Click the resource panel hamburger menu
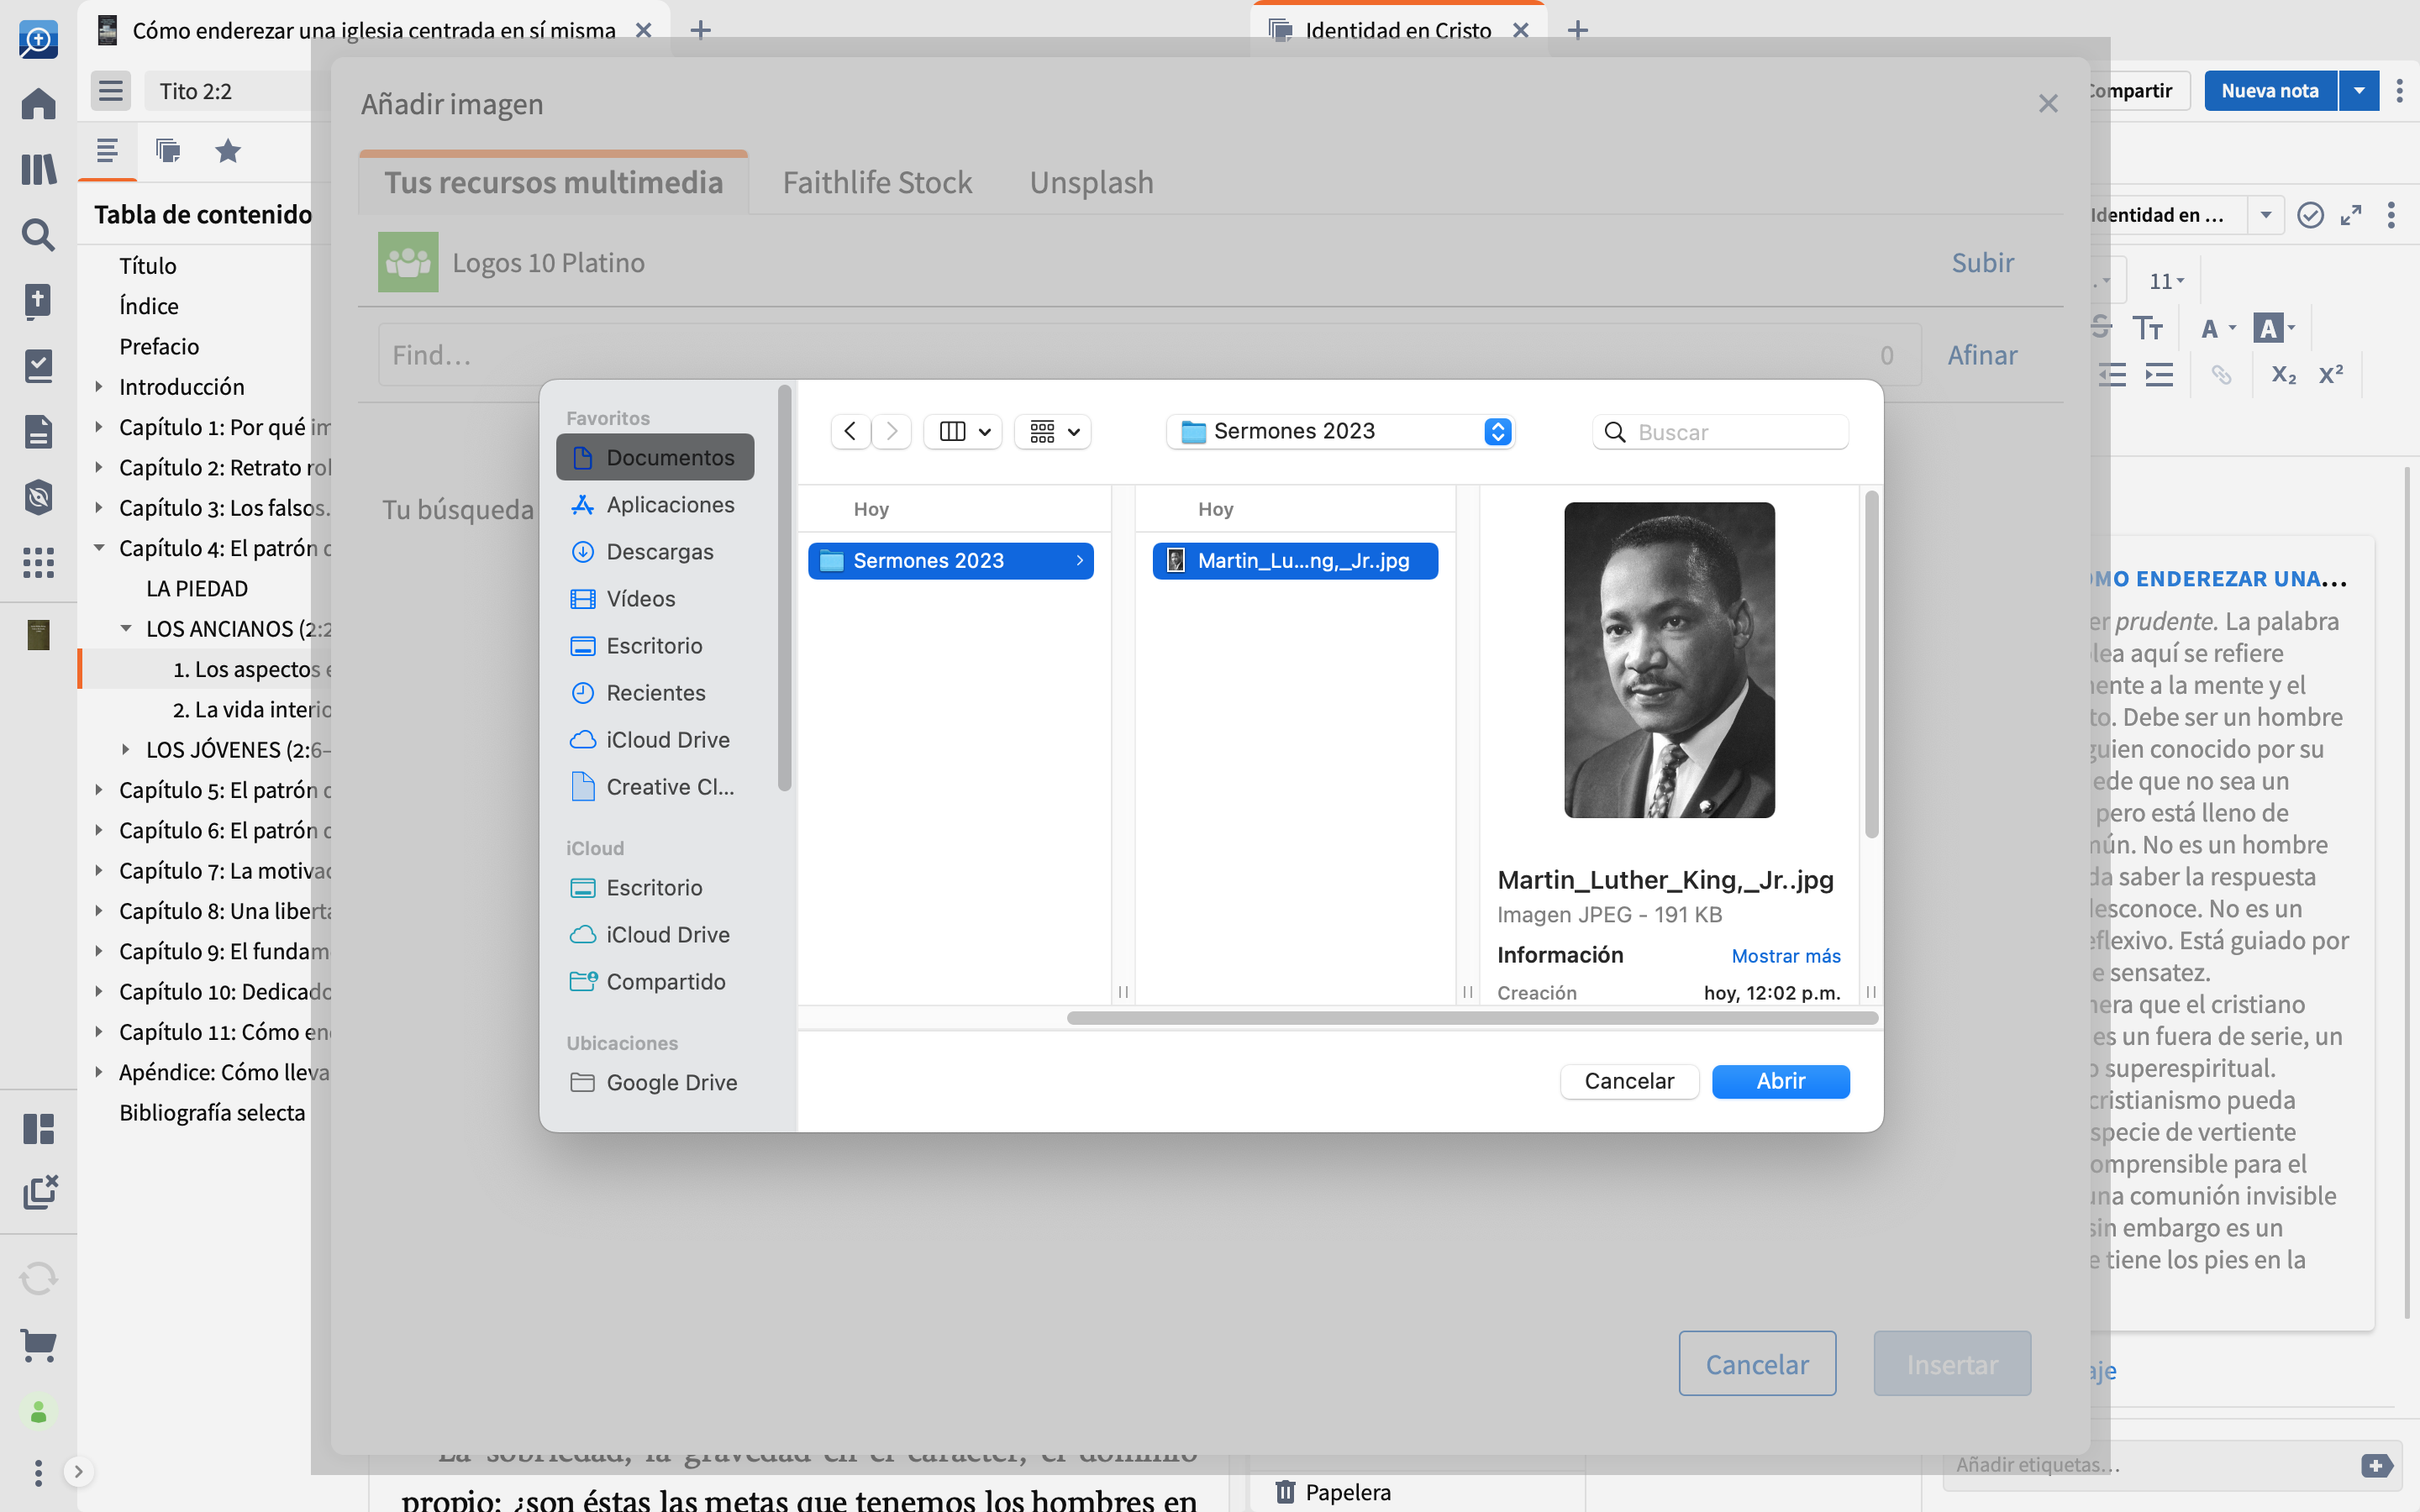 click(111, 91)
